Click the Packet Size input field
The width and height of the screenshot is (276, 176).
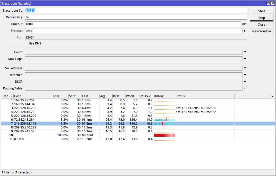click(136, 17)
